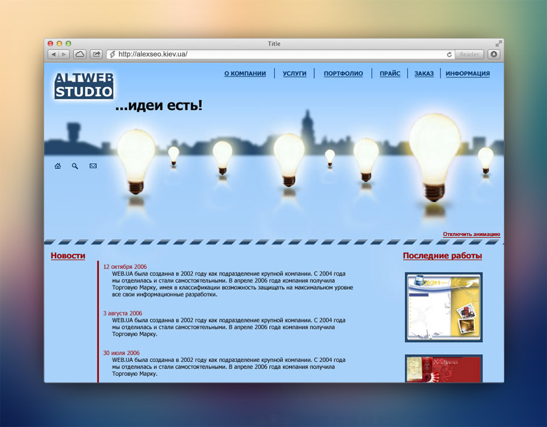547x427 pixels.
Task: Click the search magnifier icon on page
Action: 75,166
